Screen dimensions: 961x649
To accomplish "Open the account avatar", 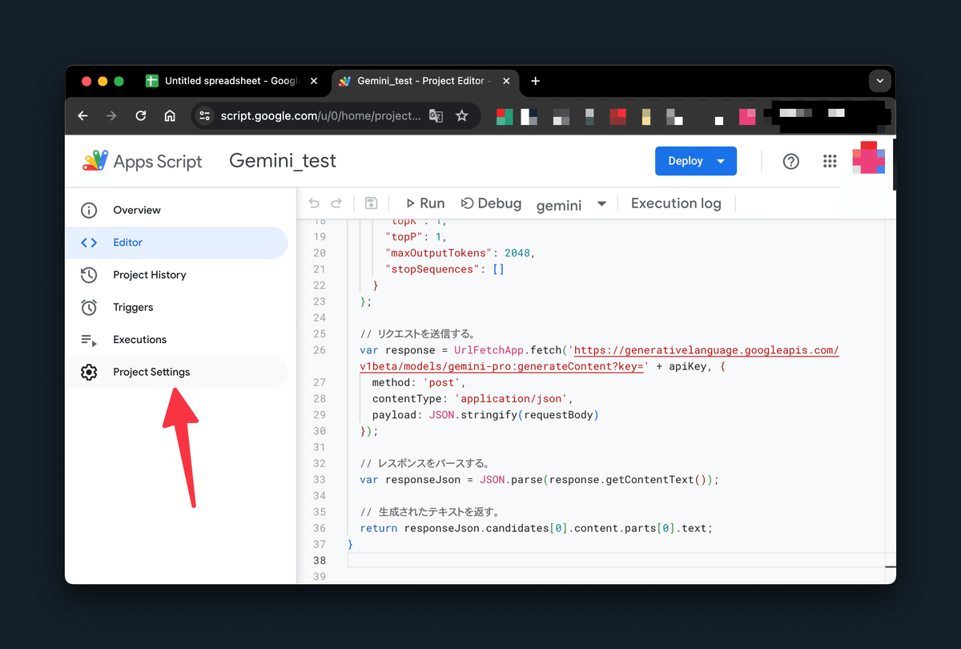I will [868, 158].
